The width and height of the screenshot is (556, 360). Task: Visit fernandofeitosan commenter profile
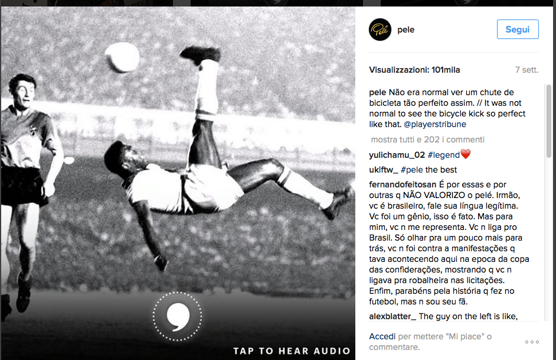click(x=403, y=184)
